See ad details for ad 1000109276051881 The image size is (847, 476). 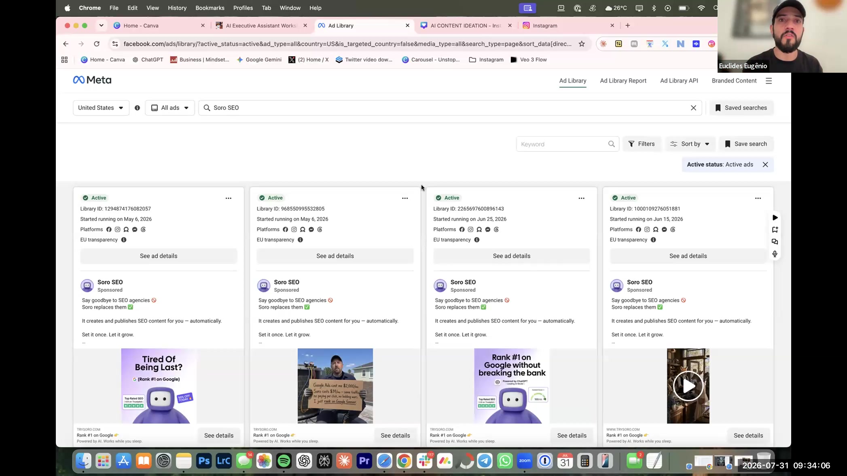click(688, 256)
